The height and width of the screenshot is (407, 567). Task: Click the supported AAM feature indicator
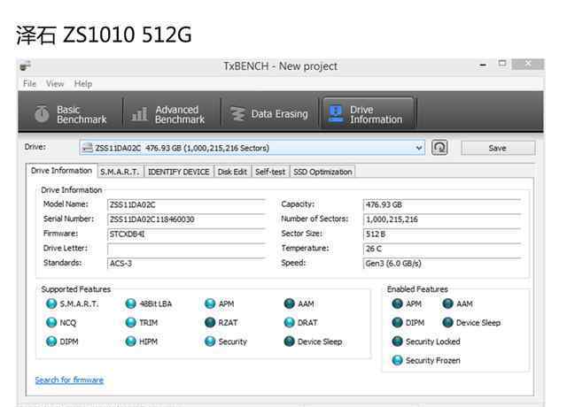pyautogui.click(x=290, y=303)
